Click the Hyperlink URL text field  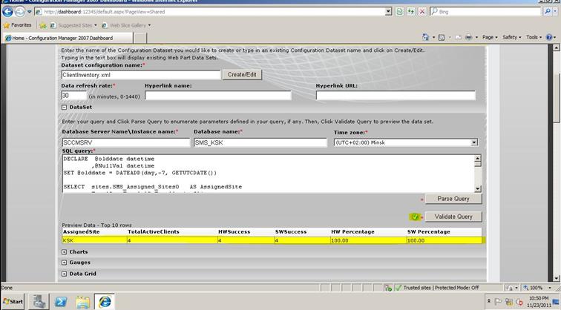(396, 96)
